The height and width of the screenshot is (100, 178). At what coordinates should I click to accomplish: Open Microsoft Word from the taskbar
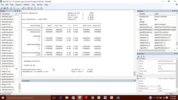coord(105,97)
